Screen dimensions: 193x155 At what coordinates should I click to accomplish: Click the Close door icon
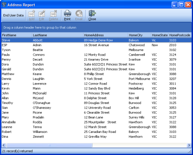click(92, 13)
